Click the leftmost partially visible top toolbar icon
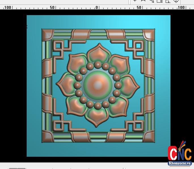Image resolution: width=194 pixels, height=169 pixels. 135,1
